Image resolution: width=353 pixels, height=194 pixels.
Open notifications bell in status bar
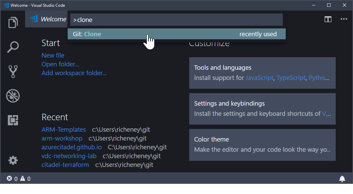[x=342, y=179]
